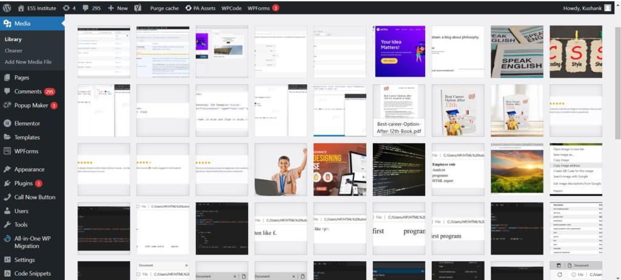Viewport: 621px width, 280px height.
Task: Click the Popup Maker notification badge 3
Action: coord(54,105)
